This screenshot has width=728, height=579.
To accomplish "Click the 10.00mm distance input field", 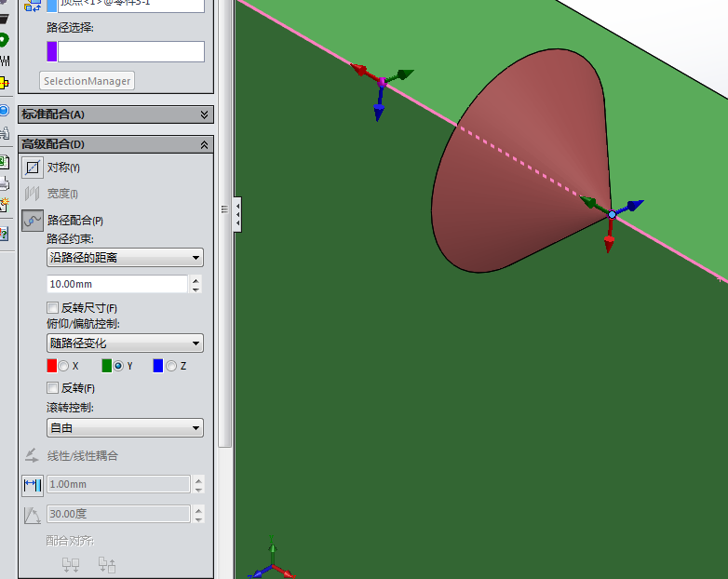I will [x=117, y=284].
